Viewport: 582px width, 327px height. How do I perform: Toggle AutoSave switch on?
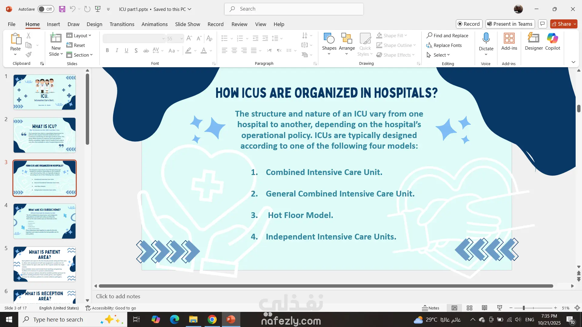(46, 9)
